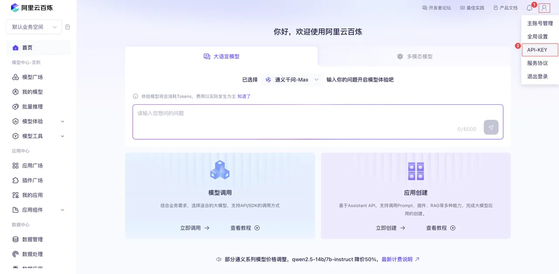
Task: Open notifications via the bell icon
Action: click(529, 8)
